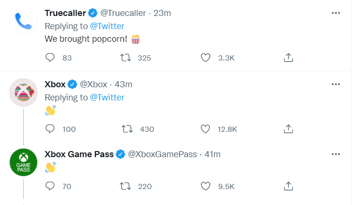The width and height of the screenshot is (353, 205).
Task: Open the @Twitter link in Truecaller's reply
Action: point(107,26)
